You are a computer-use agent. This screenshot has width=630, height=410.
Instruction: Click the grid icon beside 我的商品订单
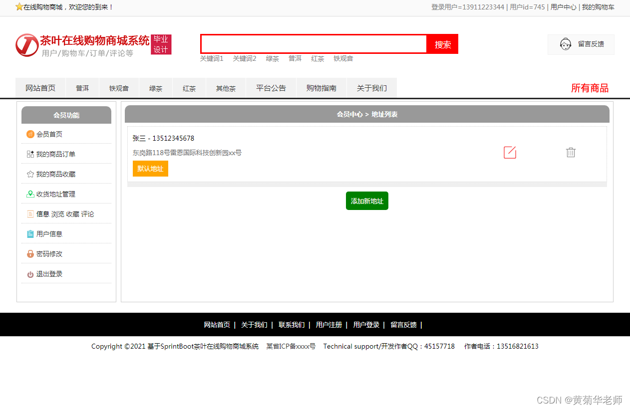click(30, 154)
